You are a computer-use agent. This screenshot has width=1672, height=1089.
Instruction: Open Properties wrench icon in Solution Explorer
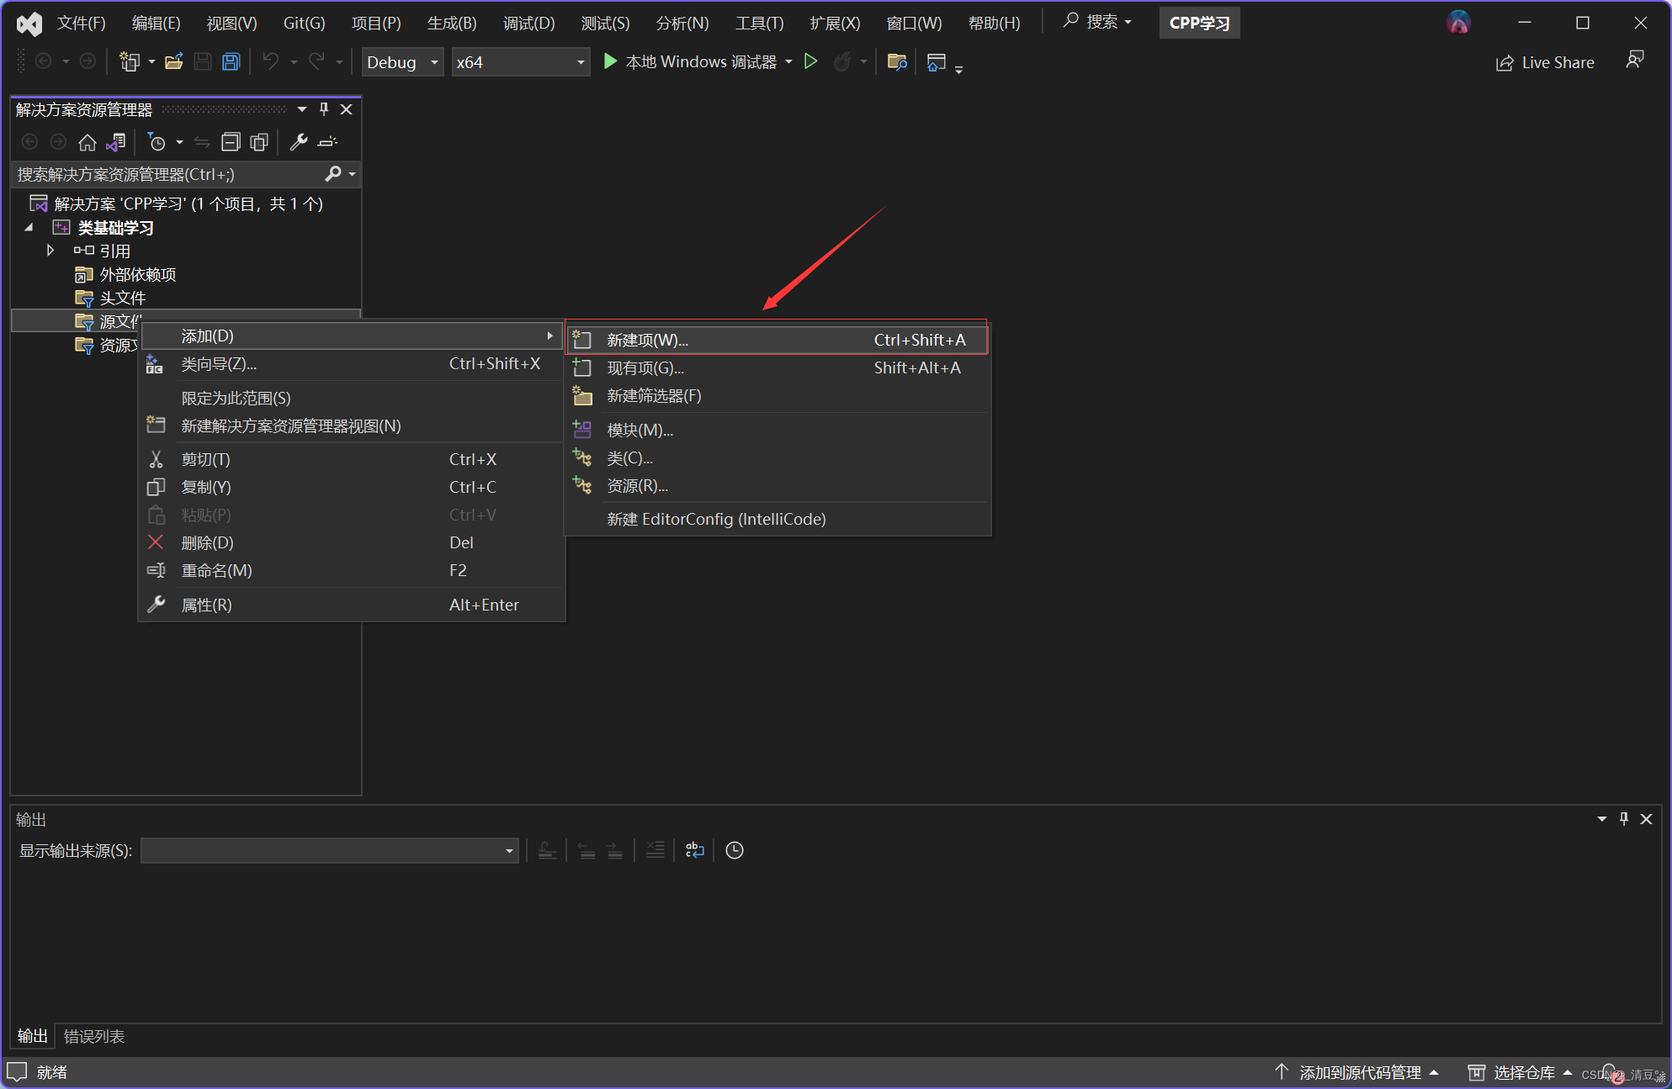click(x=299, y=142)
